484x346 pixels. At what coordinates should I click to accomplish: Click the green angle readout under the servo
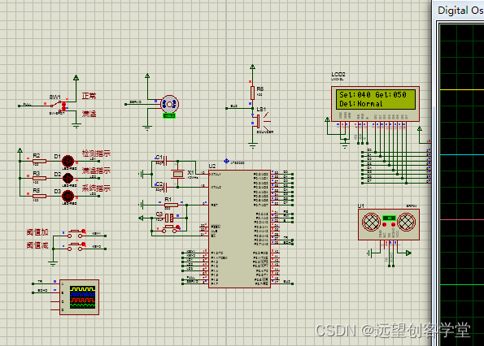coord(169,116)
